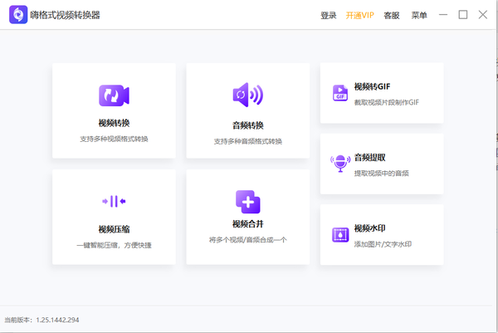
Task: Open the 菜单 menu
Action: [x=419, y=15]
